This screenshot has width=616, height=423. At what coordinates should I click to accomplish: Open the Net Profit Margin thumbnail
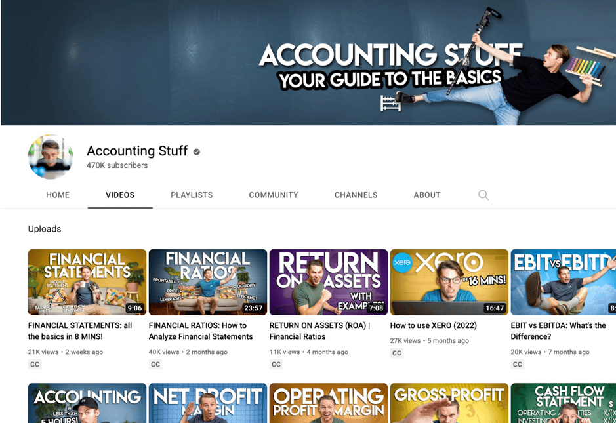point(208,403)
